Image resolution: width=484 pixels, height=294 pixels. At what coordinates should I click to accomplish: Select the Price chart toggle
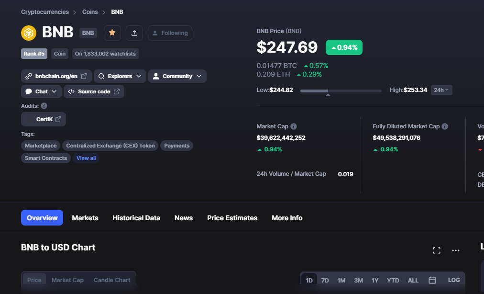coord(34,280)
